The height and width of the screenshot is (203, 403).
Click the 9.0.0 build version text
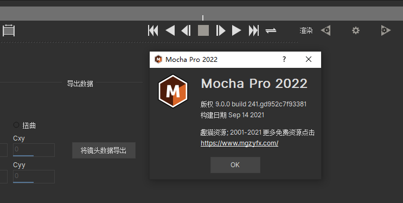[253, 104]
